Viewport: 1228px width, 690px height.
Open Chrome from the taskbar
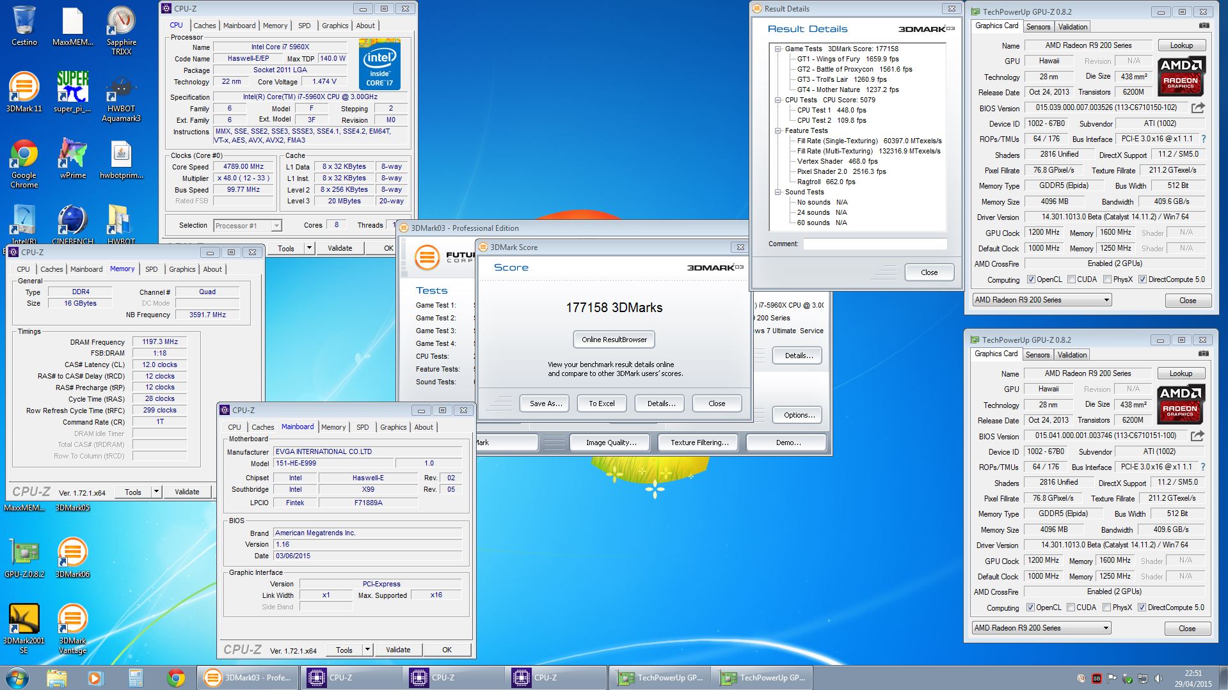[x=176, y=678]
